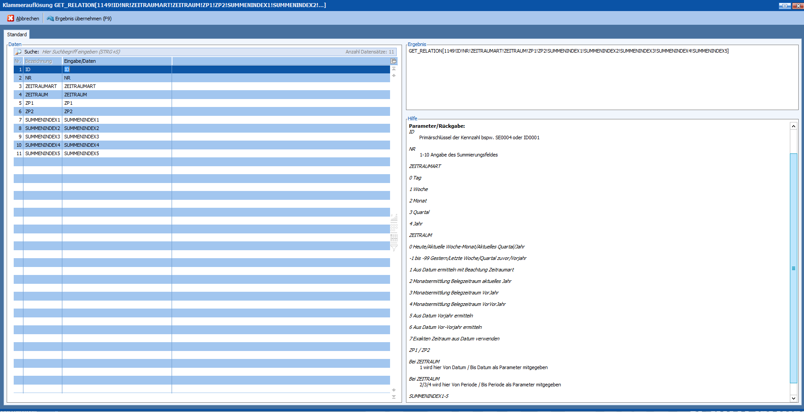Select the ZEITRAUMART row in the data grid

click(x=41, y=86)
